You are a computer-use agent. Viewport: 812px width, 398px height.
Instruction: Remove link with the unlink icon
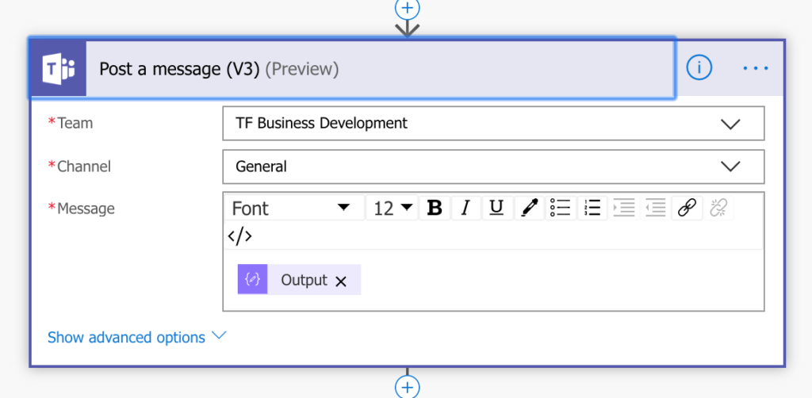(x=718, y=209)
